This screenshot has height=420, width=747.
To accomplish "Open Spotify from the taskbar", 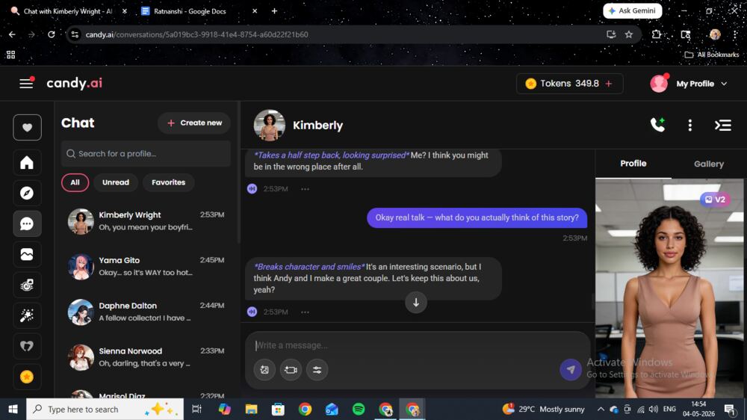I will point(359,409).
